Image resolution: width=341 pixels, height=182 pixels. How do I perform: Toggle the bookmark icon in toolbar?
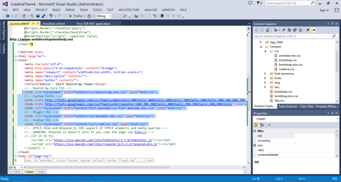pyautogui.click(x=162, y=16)
